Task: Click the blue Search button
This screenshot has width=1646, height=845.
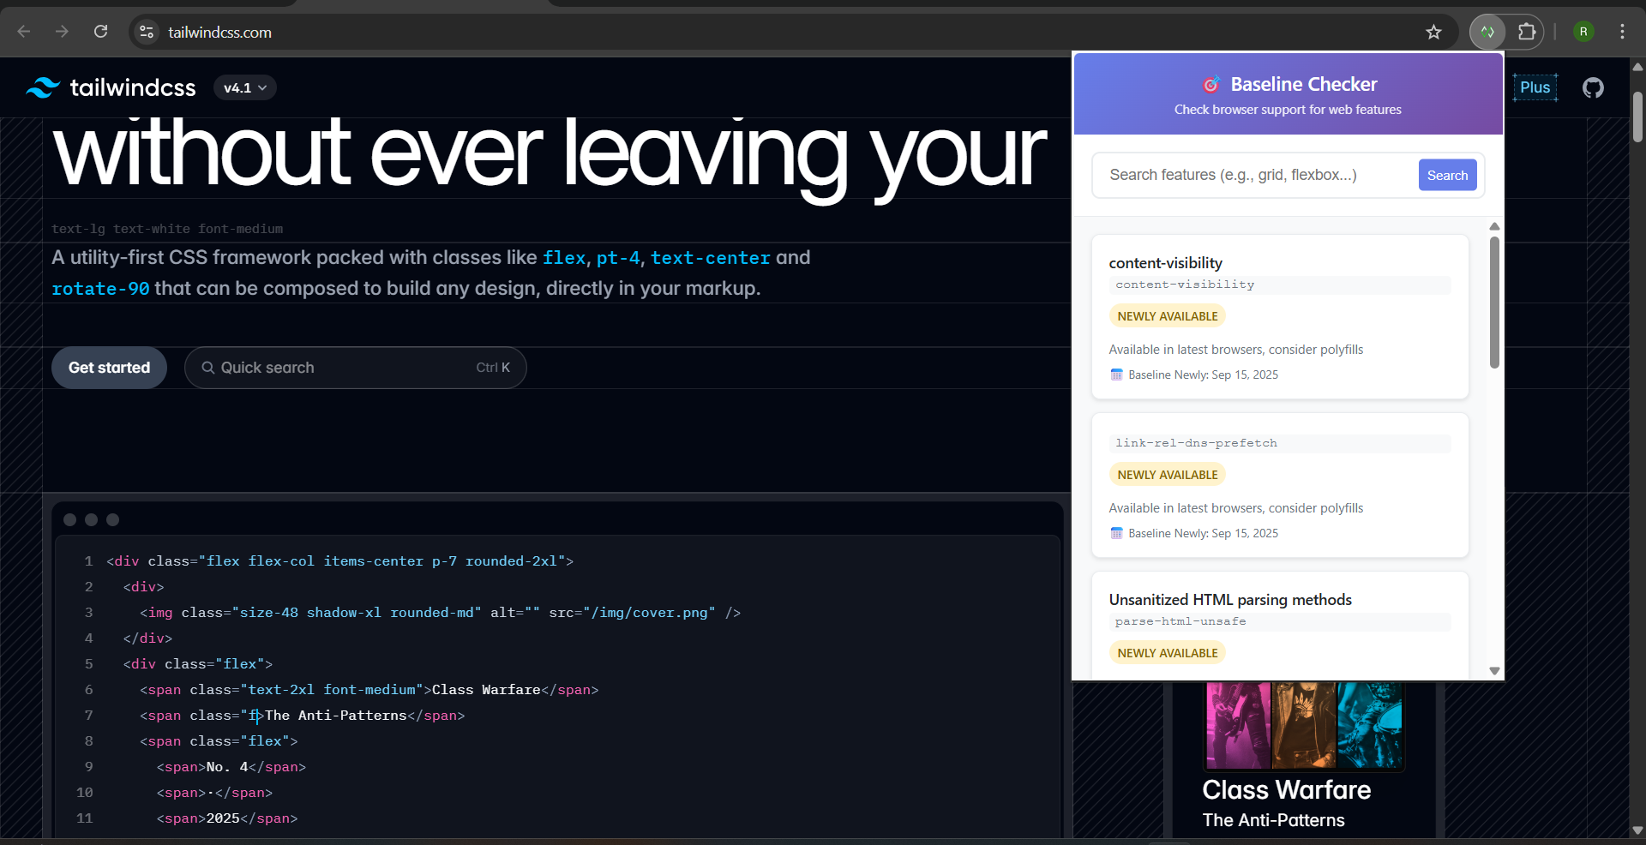Action: [x=1447, y=175]
